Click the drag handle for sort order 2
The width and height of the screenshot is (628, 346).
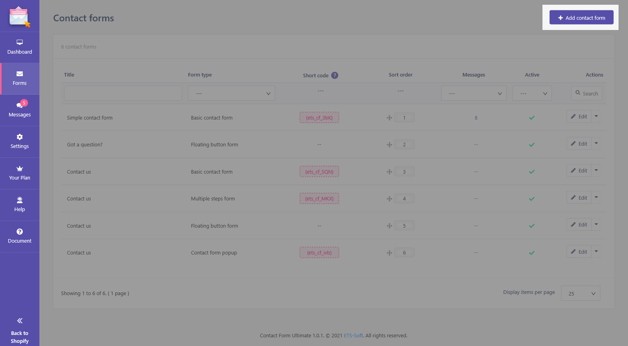click(389, 145)
